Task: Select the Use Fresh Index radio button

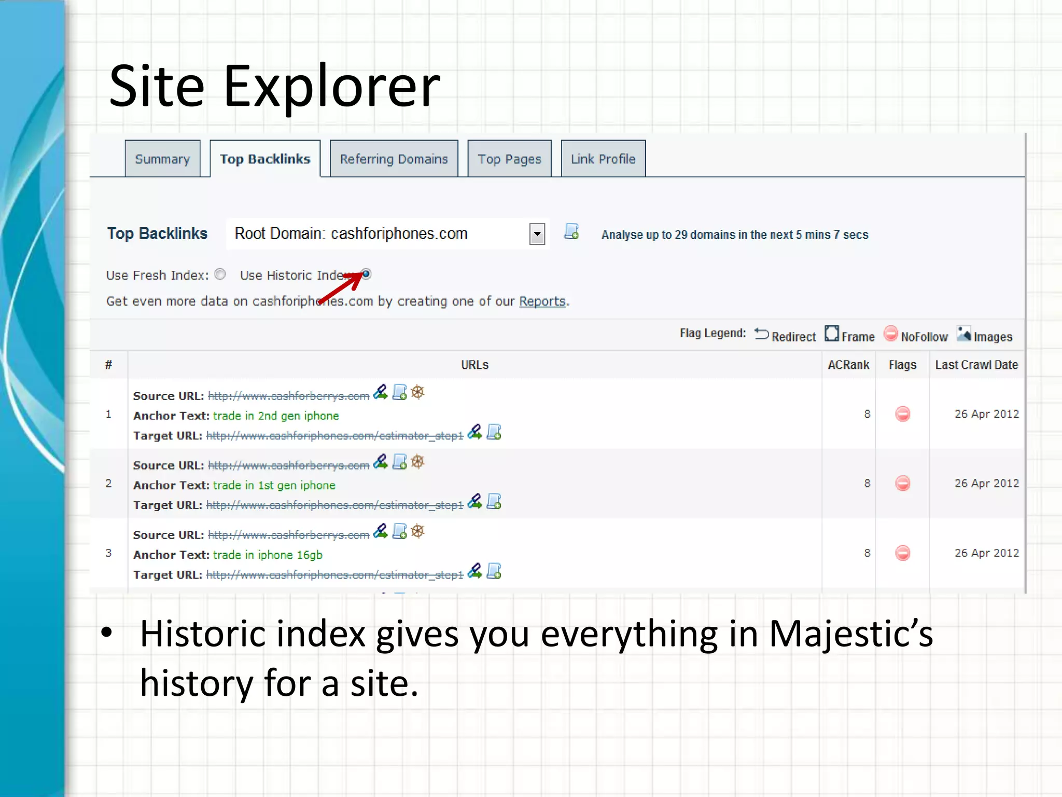Action: coord(220,274)
